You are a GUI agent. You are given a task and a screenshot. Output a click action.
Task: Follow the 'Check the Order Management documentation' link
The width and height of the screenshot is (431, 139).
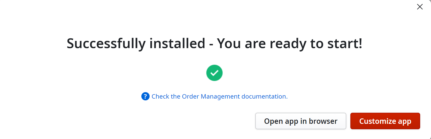[220, 96]
